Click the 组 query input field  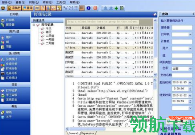pyautogui.click(x=182, y=56)
